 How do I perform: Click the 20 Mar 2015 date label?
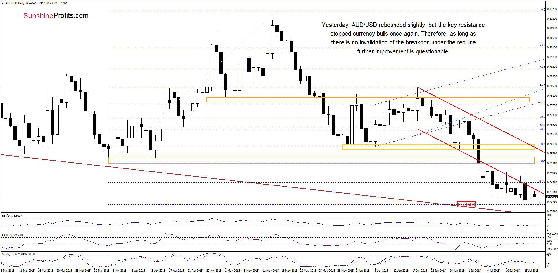[x=64, y=271]
